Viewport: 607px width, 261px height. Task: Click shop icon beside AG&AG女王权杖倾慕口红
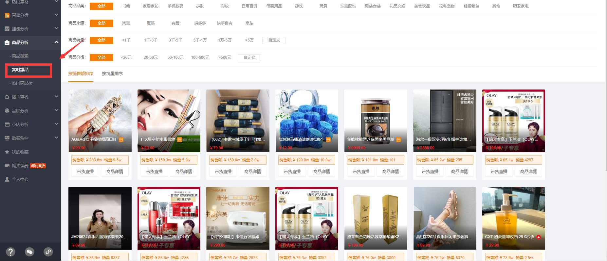tap(121, 139)
